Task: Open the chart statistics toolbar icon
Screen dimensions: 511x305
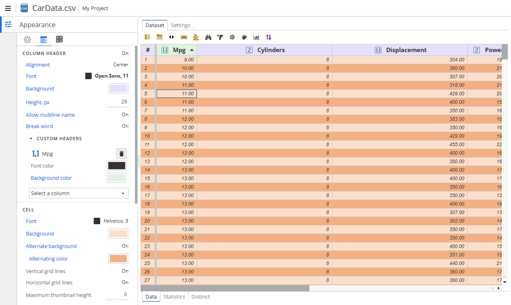Action: click(256, 37)
